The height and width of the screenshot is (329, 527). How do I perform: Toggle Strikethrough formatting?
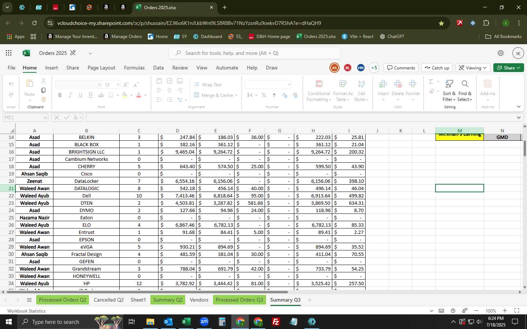101,95
